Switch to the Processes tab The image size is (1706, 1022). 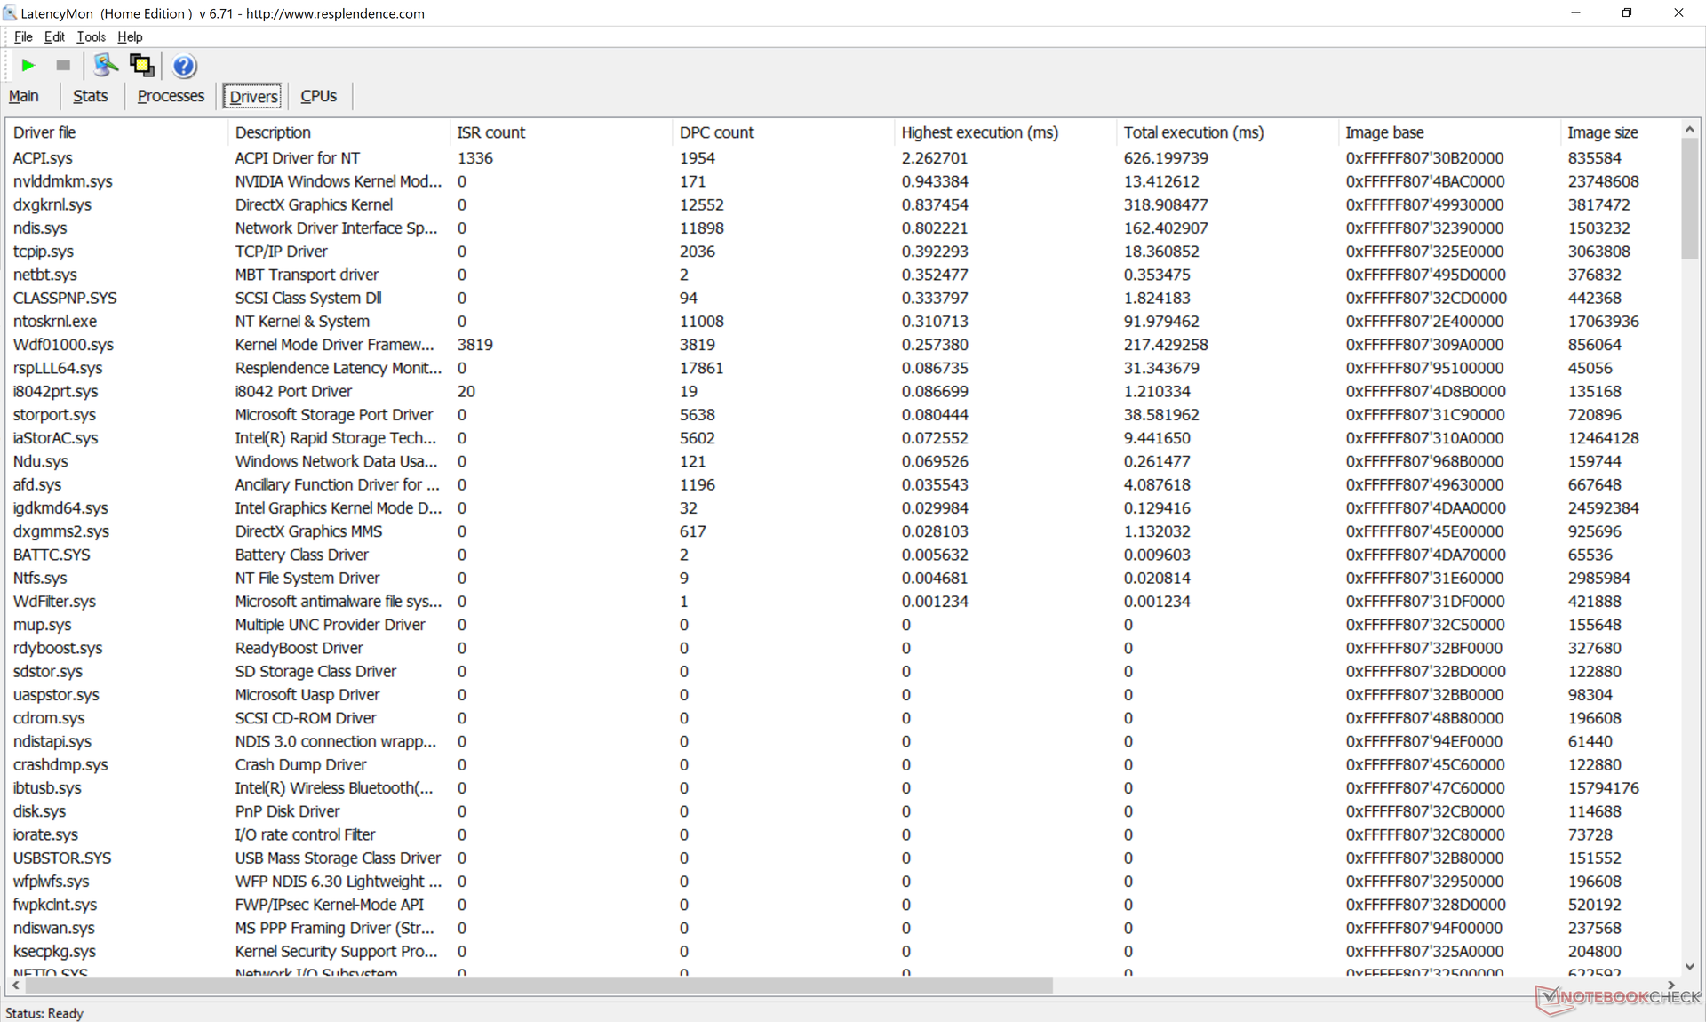(x=171, y=96)
